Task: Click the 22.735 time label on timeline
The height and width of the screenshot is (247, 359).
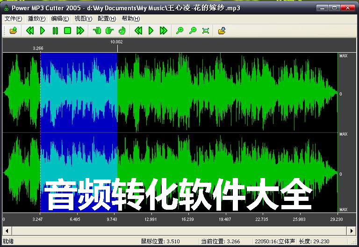Action: (262, 219)
